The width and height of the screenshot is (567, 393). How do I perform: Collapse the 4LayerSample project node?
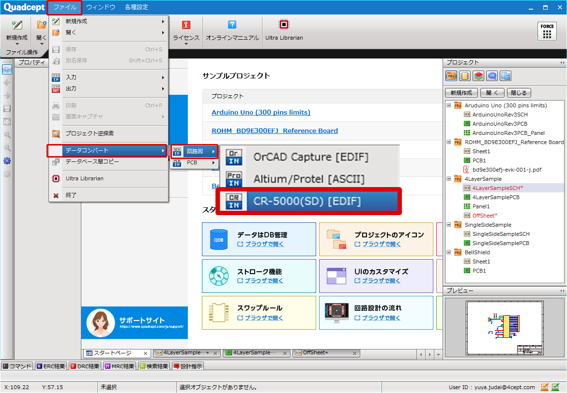(x=448, y=179)
